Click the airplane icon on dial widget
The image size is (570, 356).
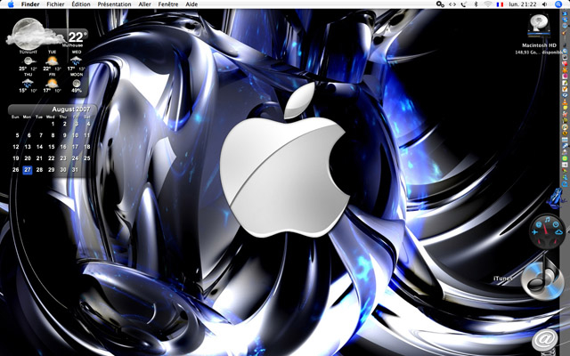coord(535,231)
